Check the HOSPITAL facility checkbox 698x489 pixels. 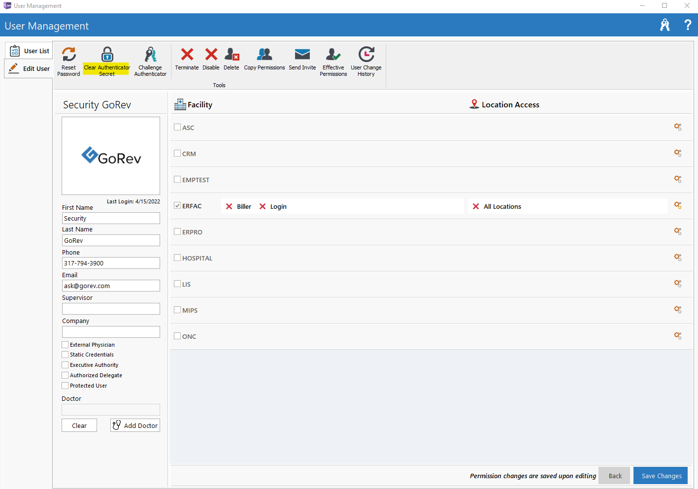point(177,258)
